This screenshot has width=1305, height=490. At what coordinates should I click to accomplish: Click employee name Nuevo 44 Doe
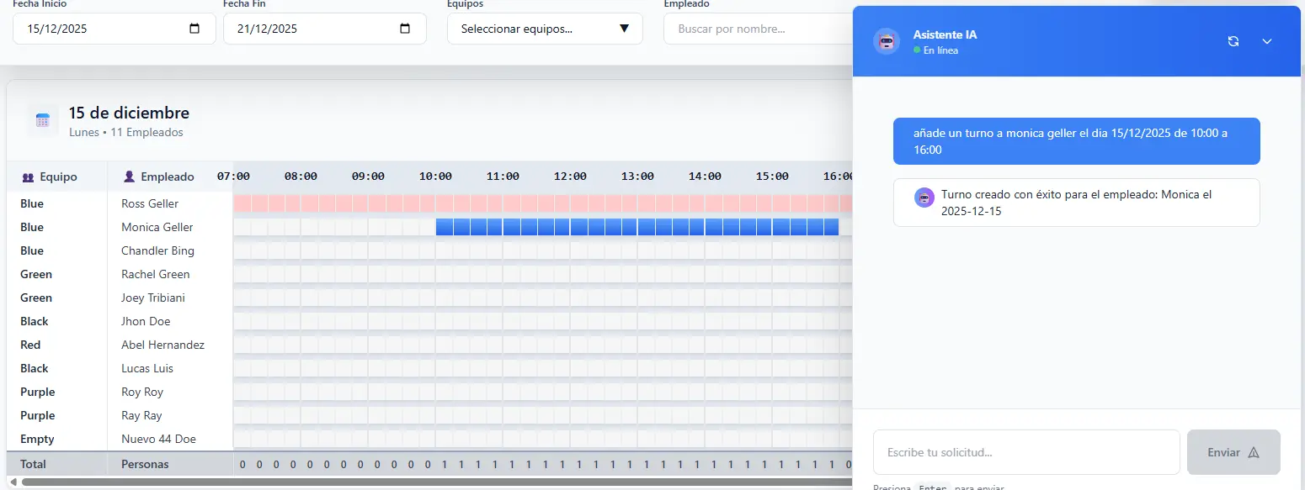coord(157,439)
